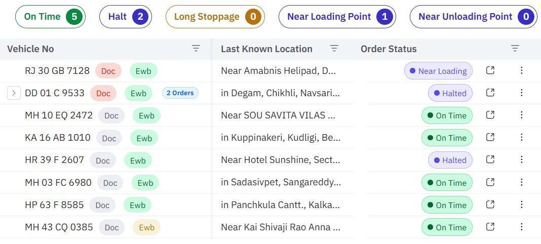Open more options for RJ 30 GB 7128
The image size is (541, 244).
point(521,70)
